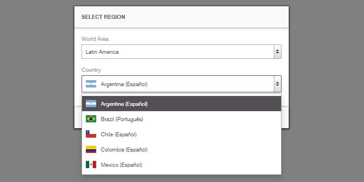Select Brazil (Português) from the country list

[181, 119]
